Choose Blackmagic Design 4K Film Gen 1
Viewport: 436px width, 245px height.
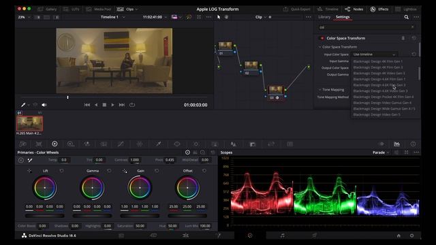tap(377, 61)
